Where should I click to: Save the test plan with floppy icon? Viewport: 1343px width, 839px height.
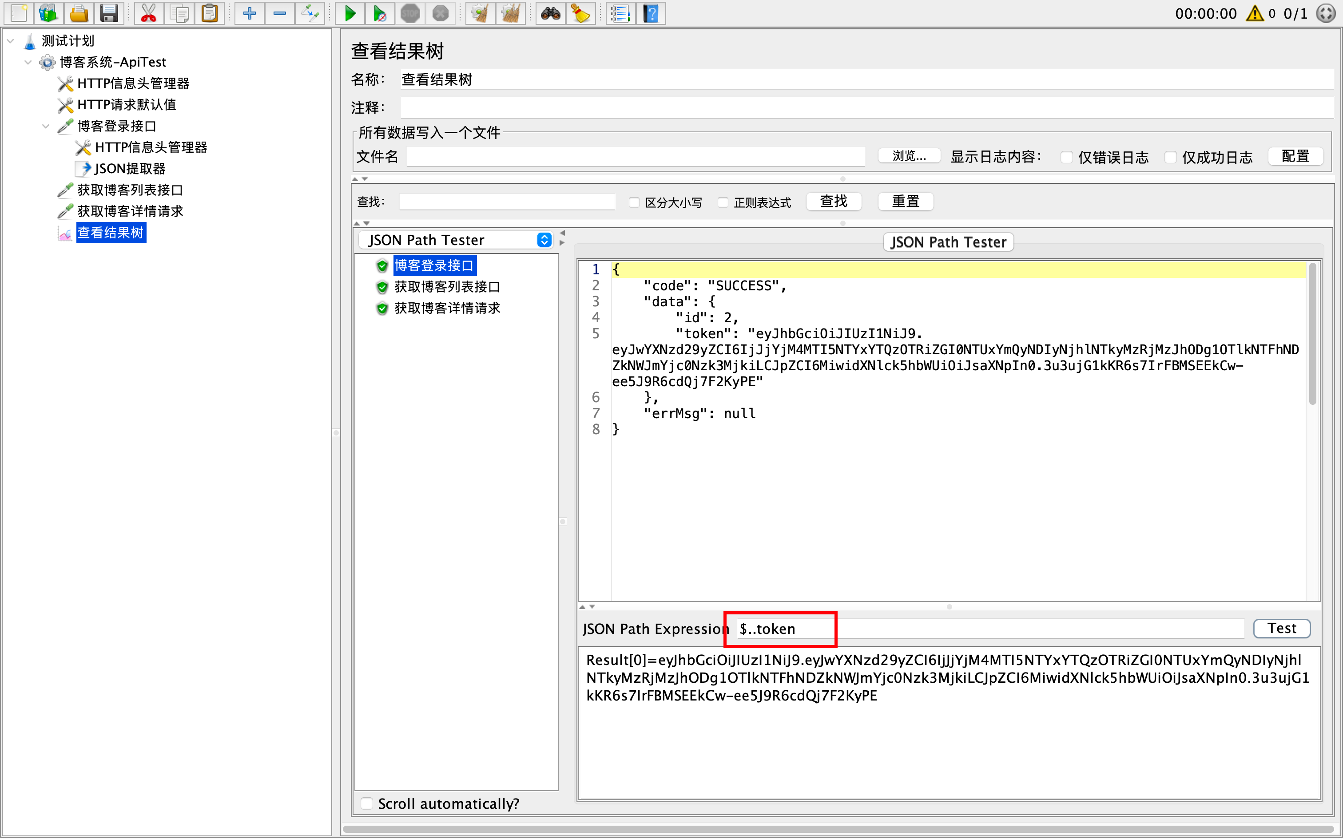109,13
